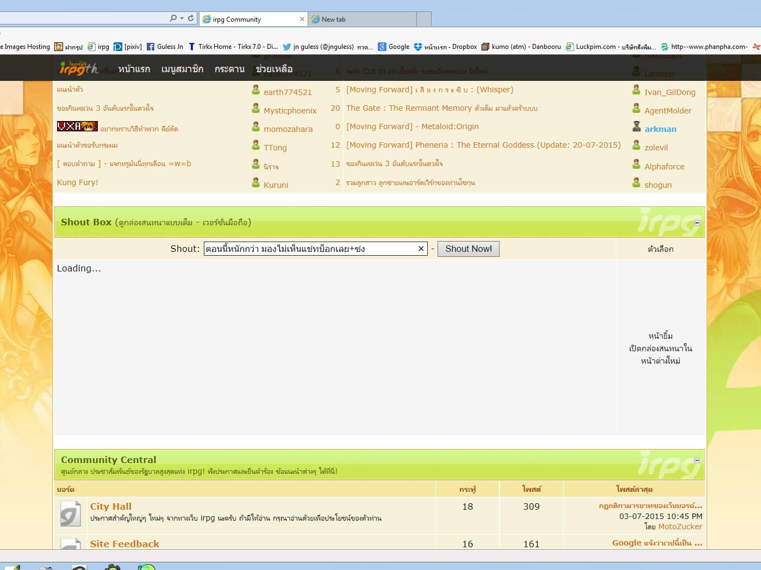The width and height of the screenshot is (761, 570).
Task: Open the Google bookmark
Action: tap(394, 47)
